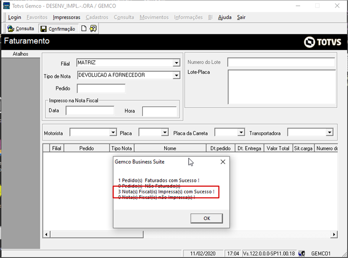The width and height of the screenshot is (348, 258).
Task: Open the Ajuda menu
Action: tap(225, 17)
